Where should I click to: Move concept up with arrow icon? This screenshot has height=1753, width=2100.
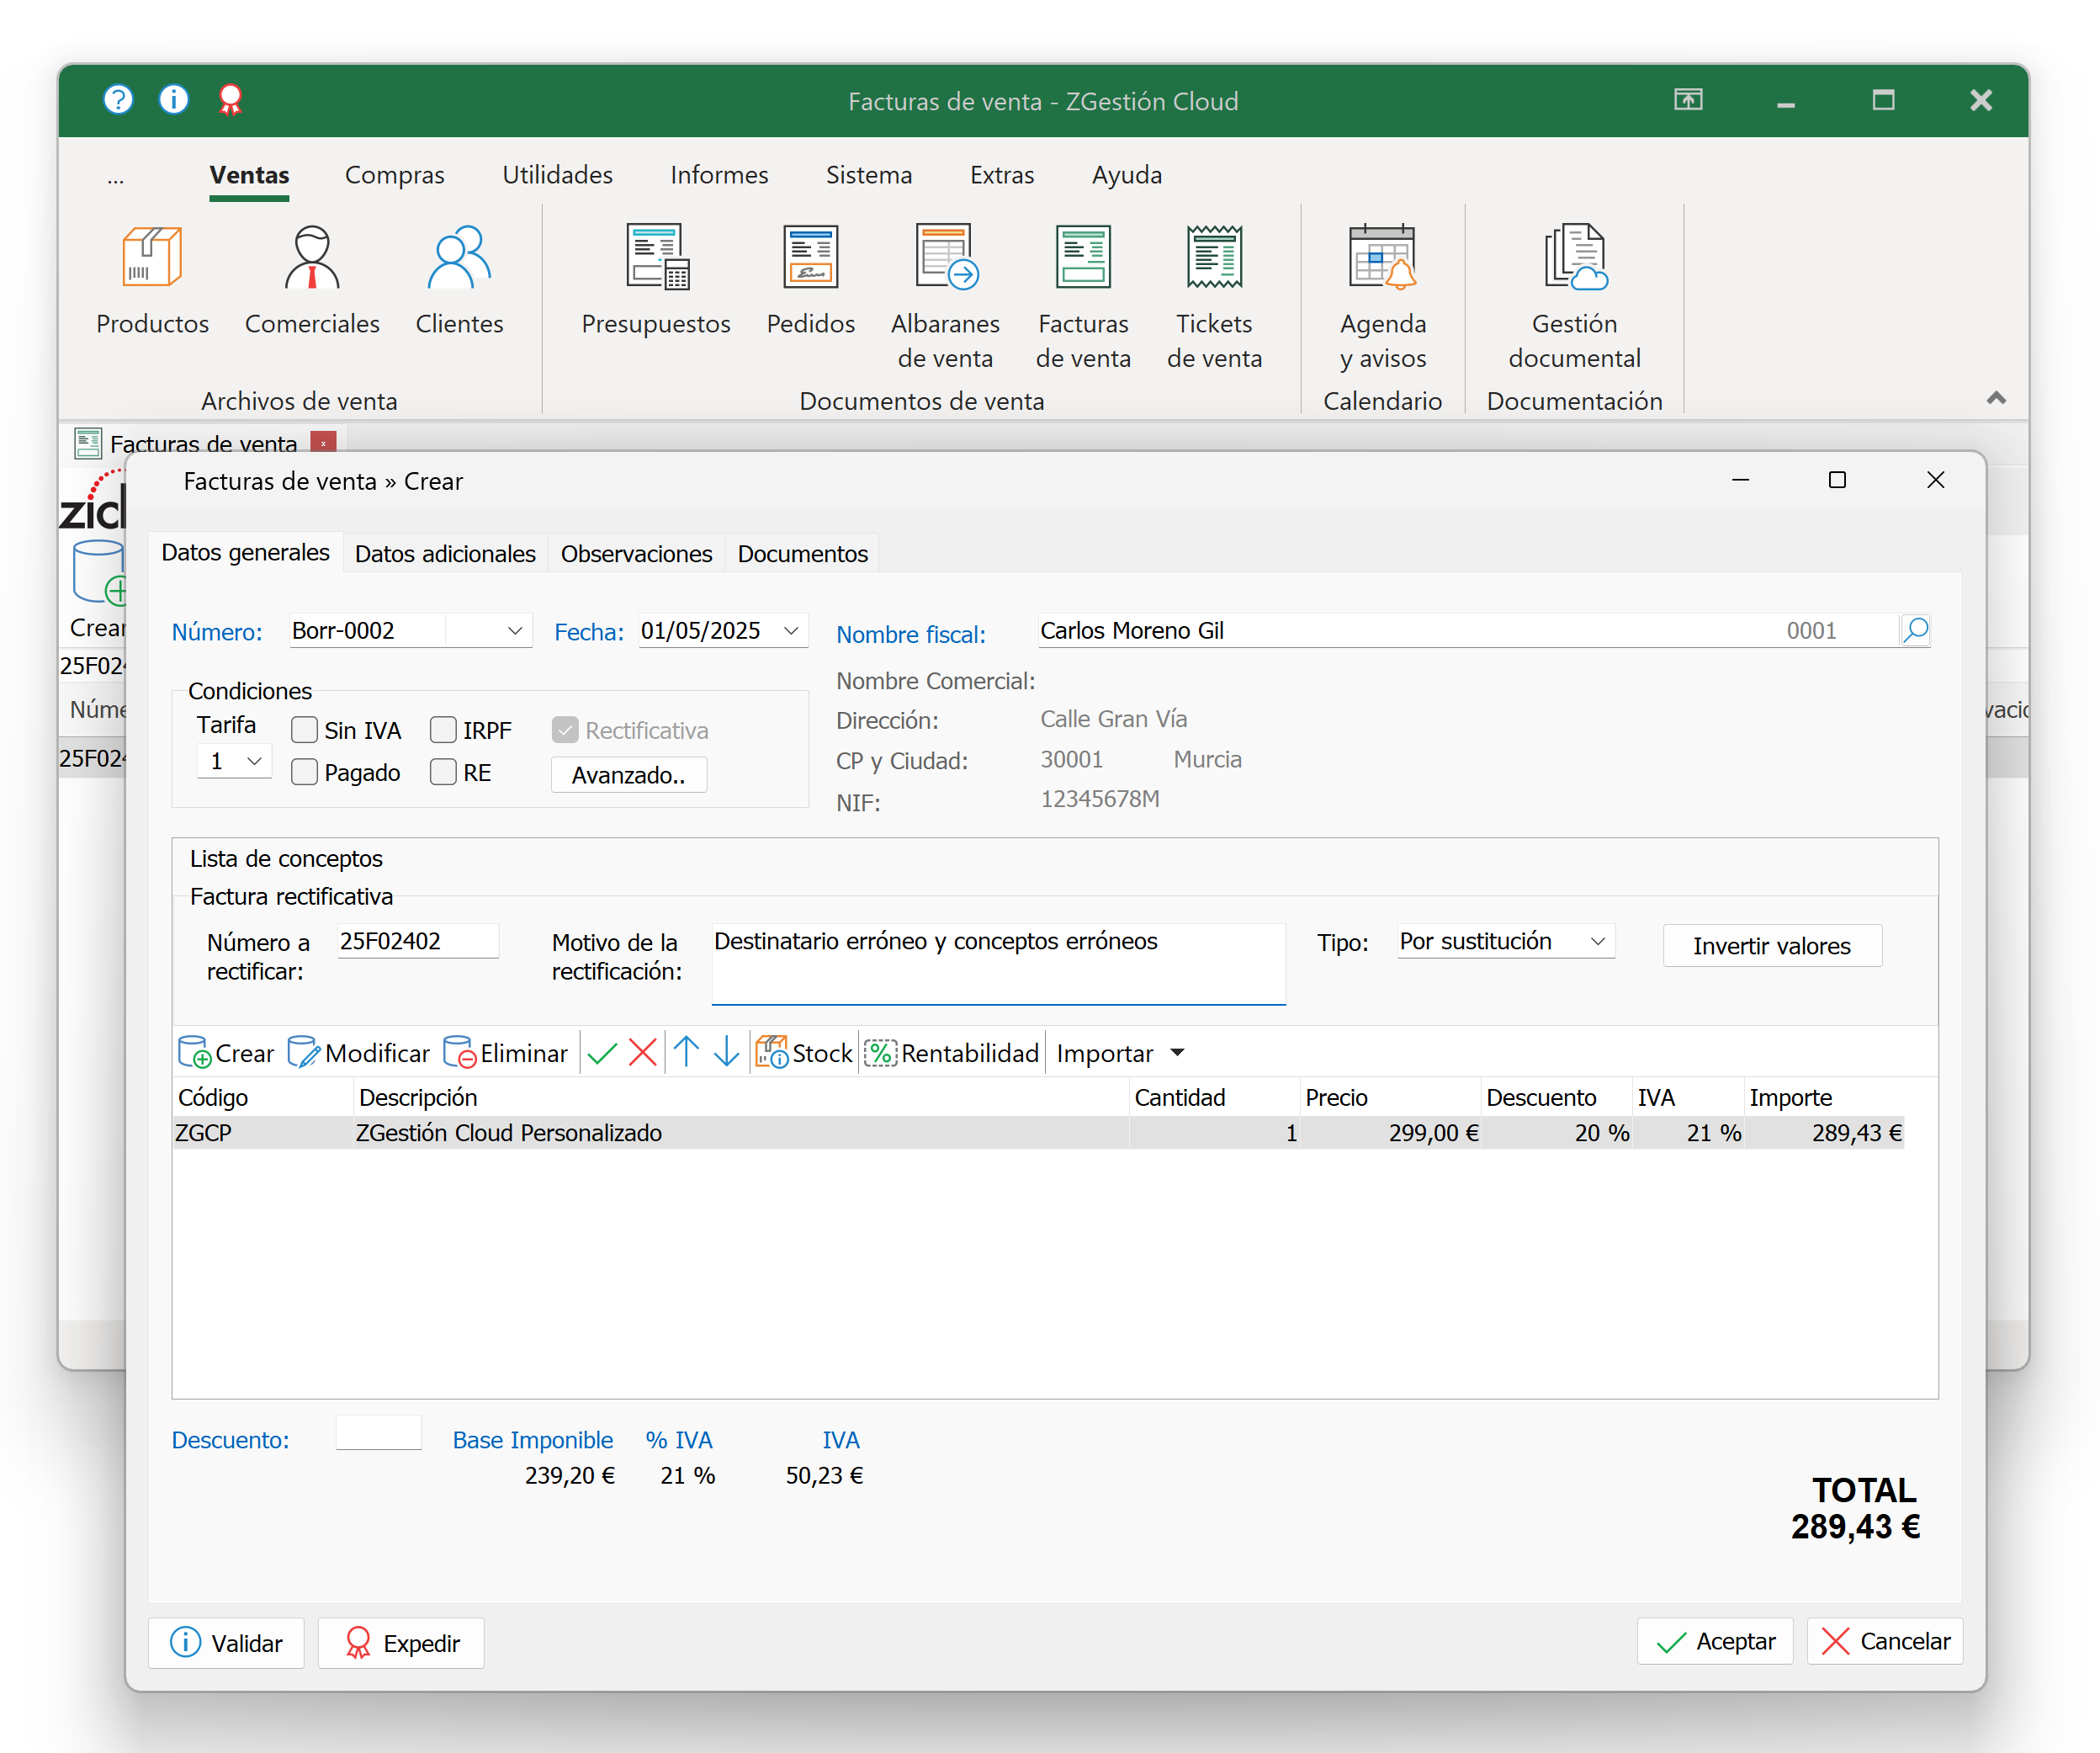[x=686, y=1053]
